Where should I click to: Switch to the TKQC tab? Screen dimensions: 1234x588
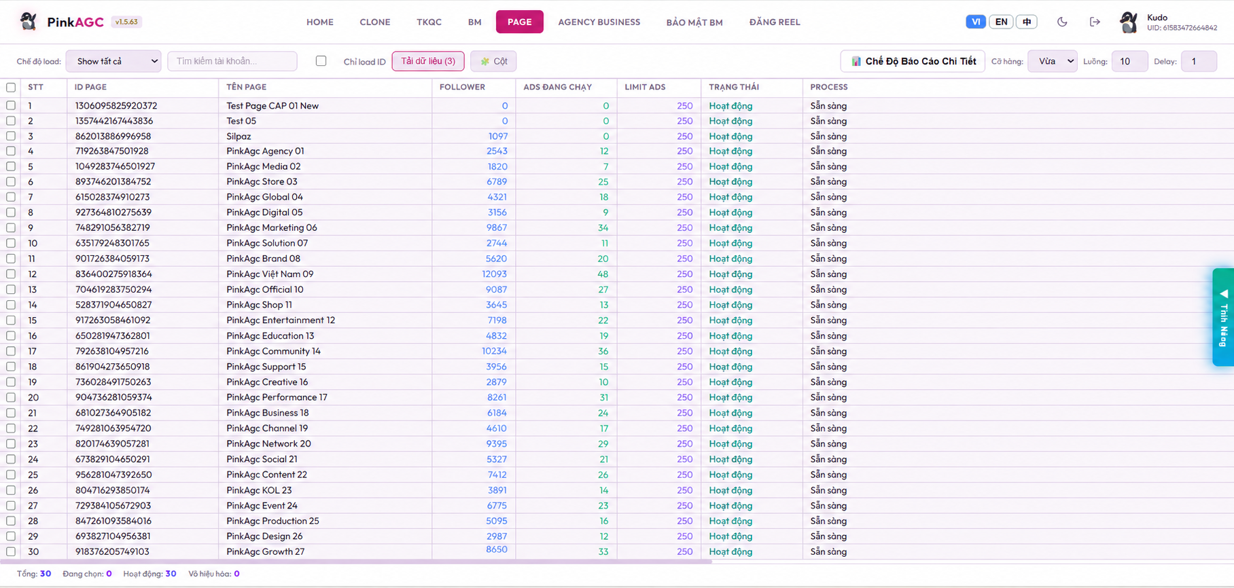429,22
